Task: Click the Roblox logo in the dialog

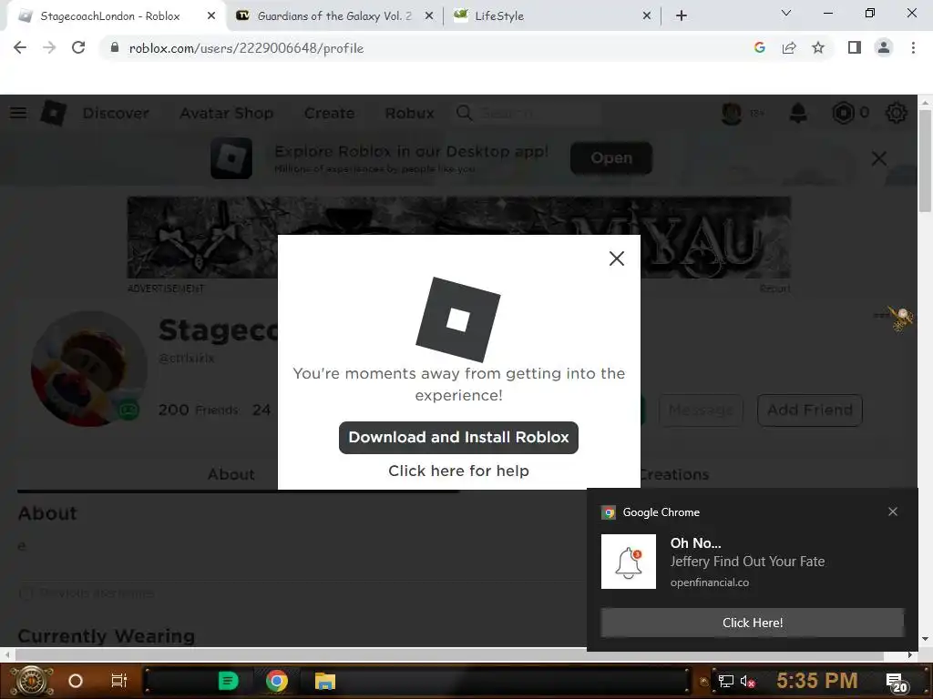Action: coord(458,319)
